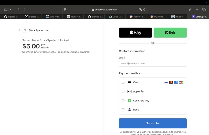
Task: Click the American Express logo in Card row
Action: [x=176, y=82]
